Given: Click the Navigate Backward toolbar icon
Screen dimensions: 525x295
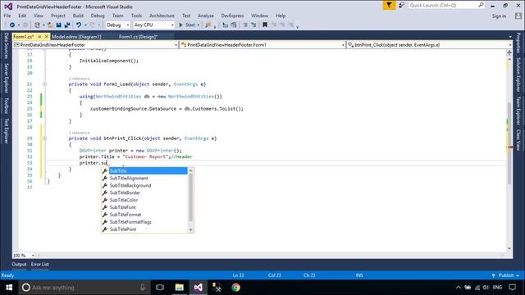Looking at the screenshot, I should tap(12, 25).
